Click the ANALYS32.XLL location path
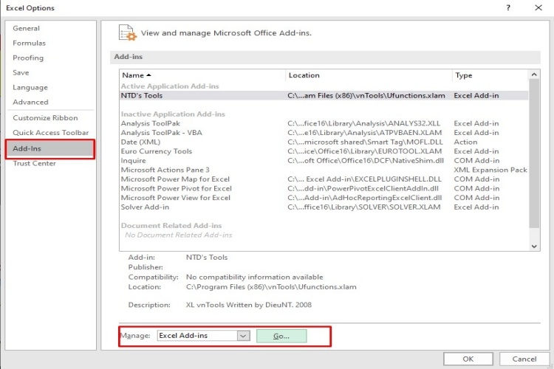This screenshot has height=369, width=554. click(x=364, y=123)
